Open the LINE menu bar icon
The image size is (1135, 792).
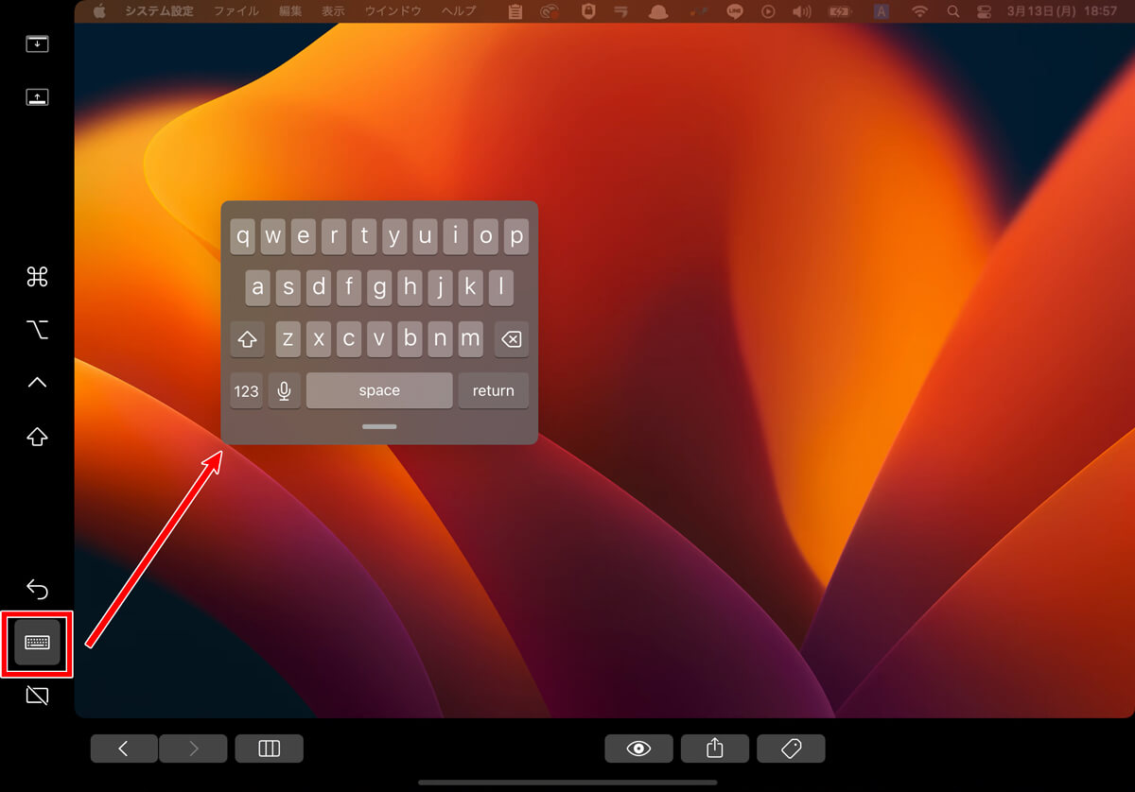point(736,11)
